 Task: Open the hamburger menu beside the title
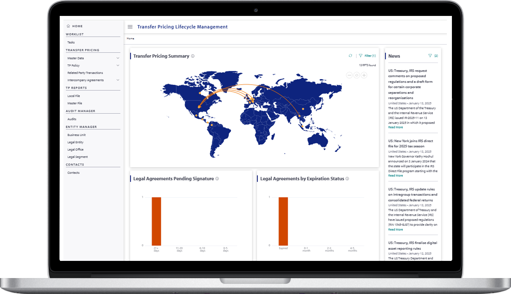coord(130,27)
